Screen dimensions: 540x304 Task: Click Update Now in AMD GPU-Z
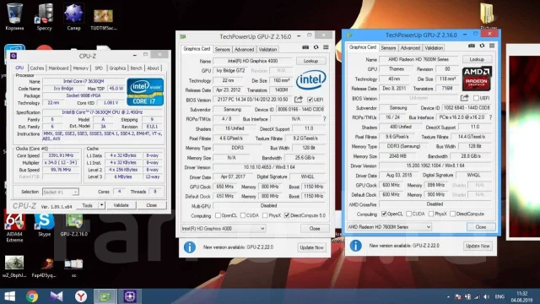tap(478, 246)
